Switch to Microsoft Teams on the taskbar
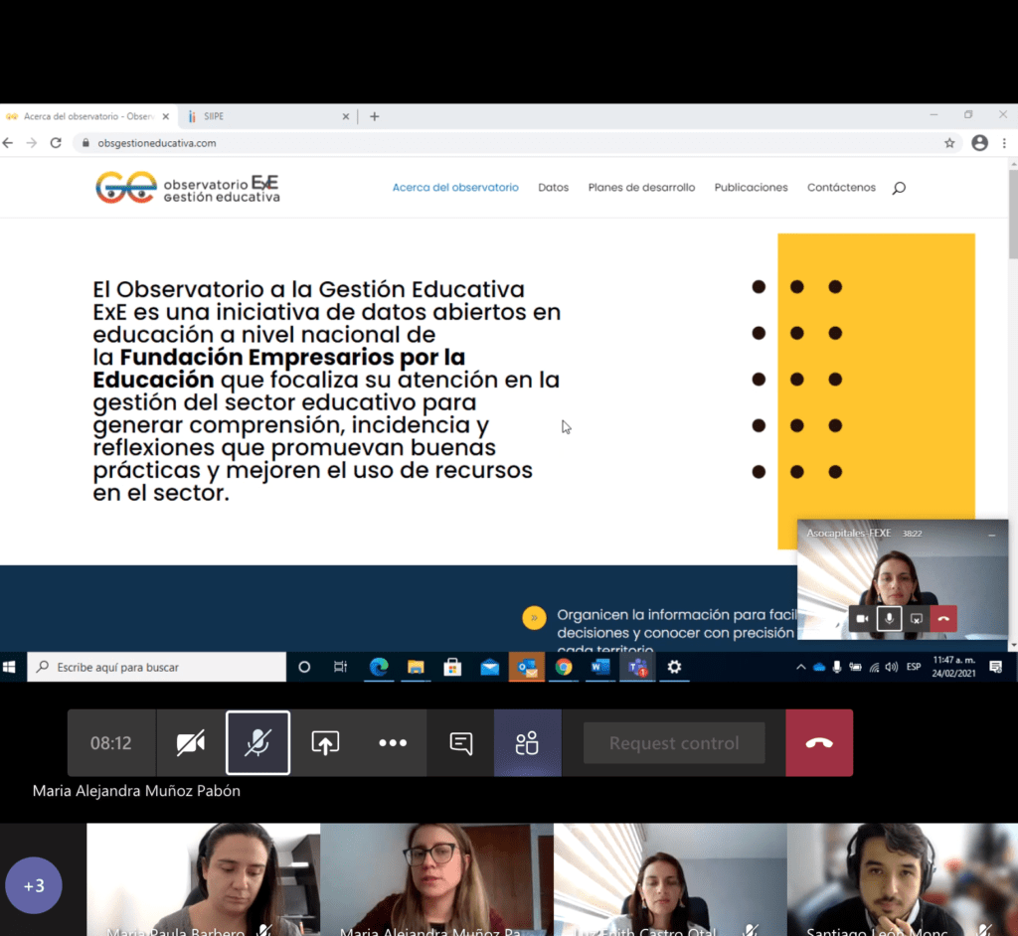Image resolution: width=1018 pixels, height=936 pixels. point(637,667)
